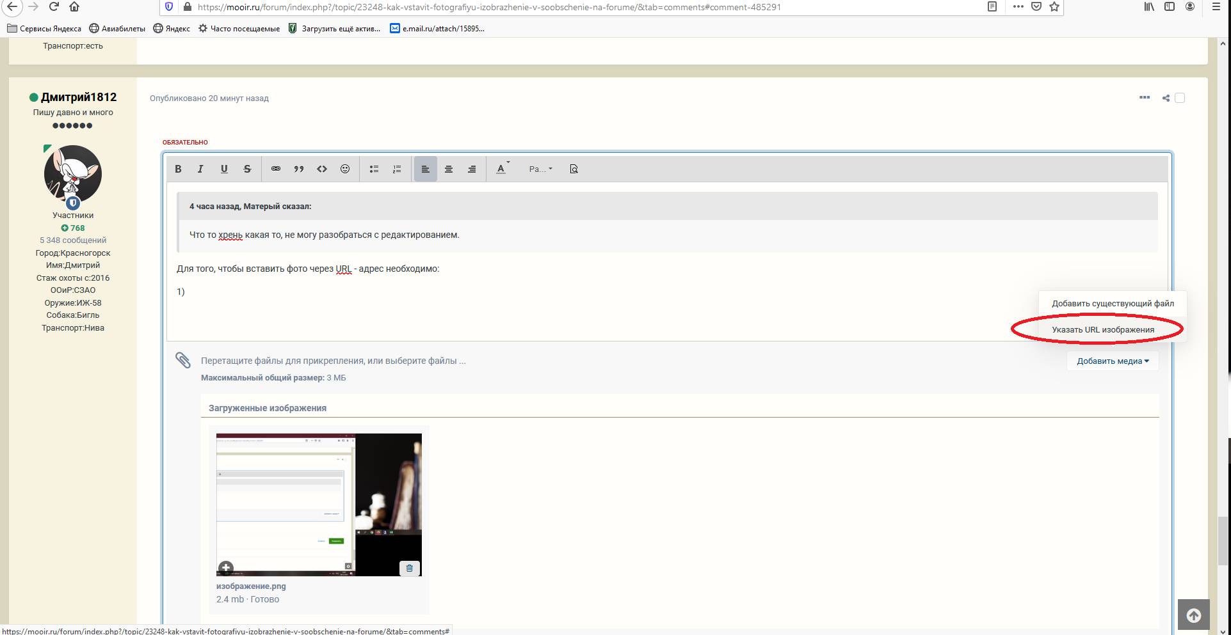Insert a bulleted list

coord(374,169)
